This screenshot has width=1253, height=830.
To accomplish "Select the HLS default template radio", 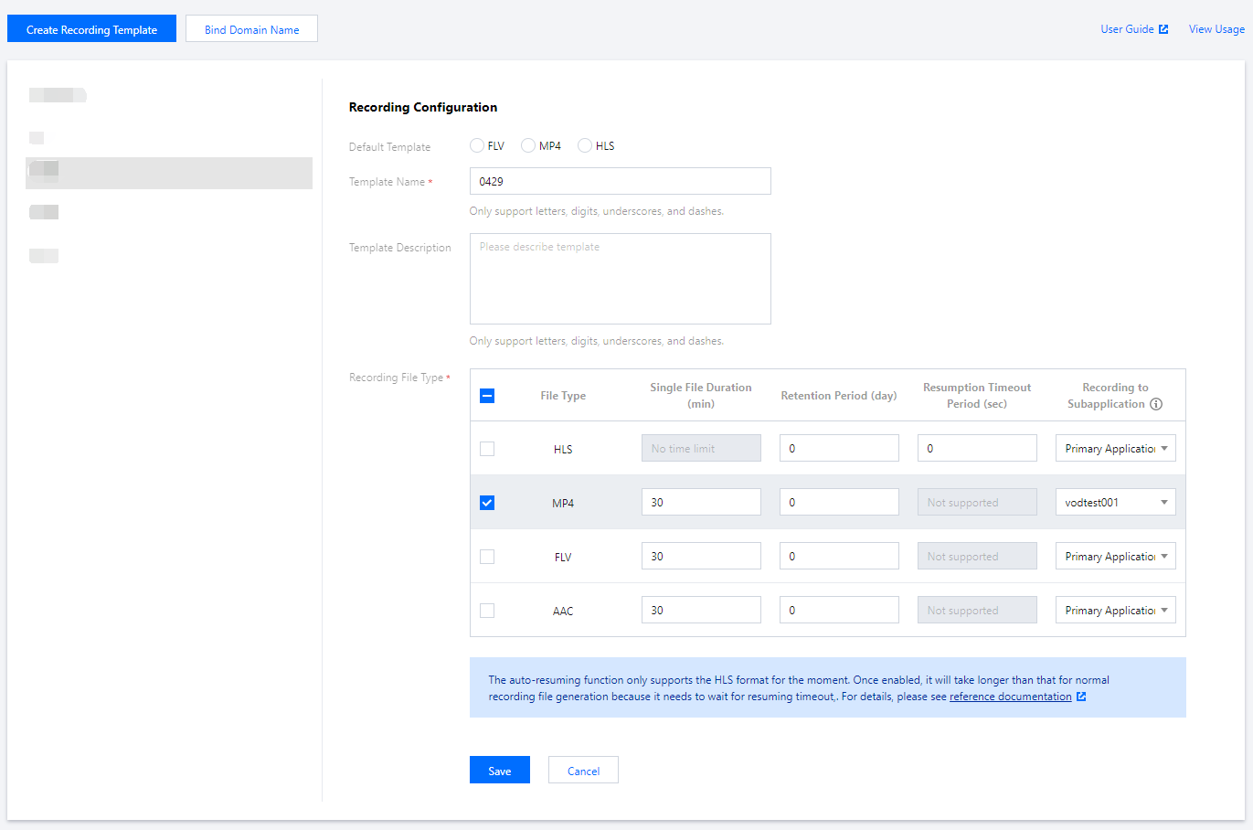I will tap(585, 145).
